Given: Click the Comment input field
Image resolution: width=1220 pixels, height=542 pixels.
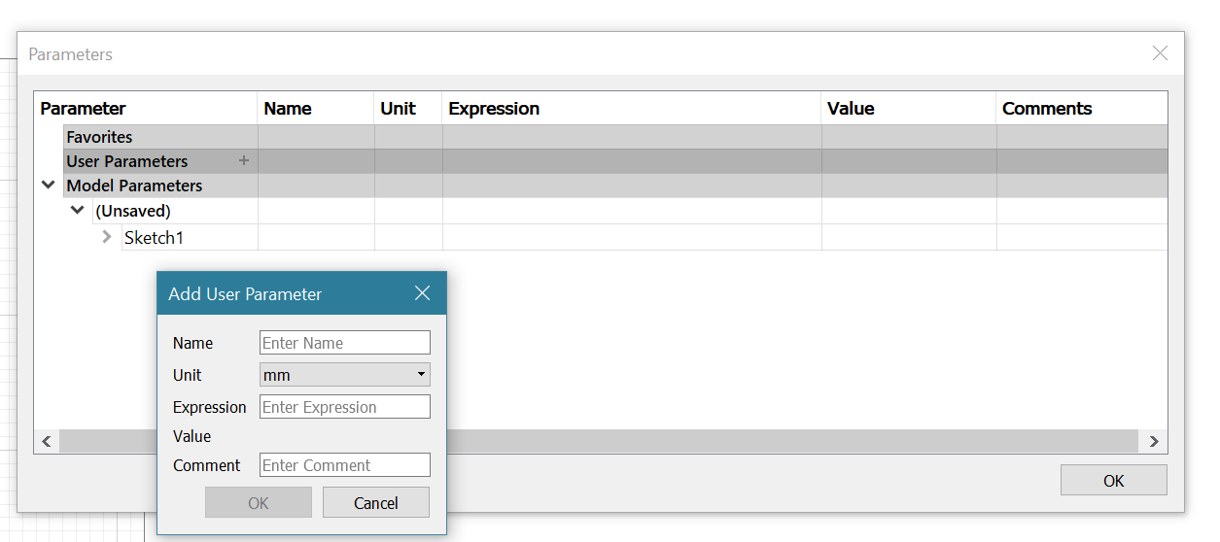Looking at the screenshot, I should tap(345, 465).
